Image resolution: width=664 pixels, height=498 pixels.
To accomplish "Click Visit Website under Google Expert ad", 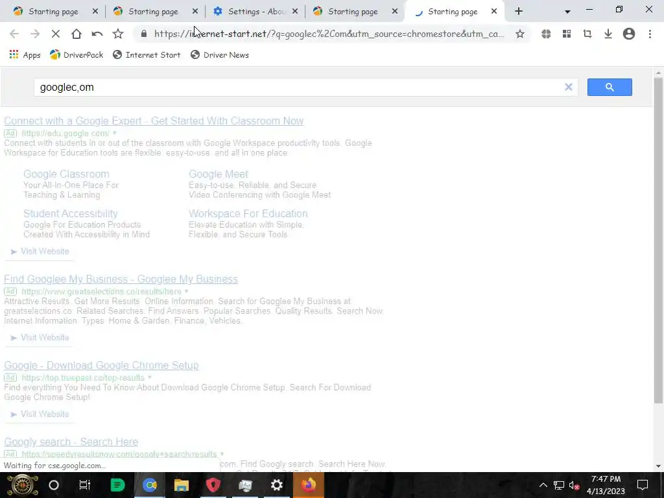I will [x=40, y=252].
